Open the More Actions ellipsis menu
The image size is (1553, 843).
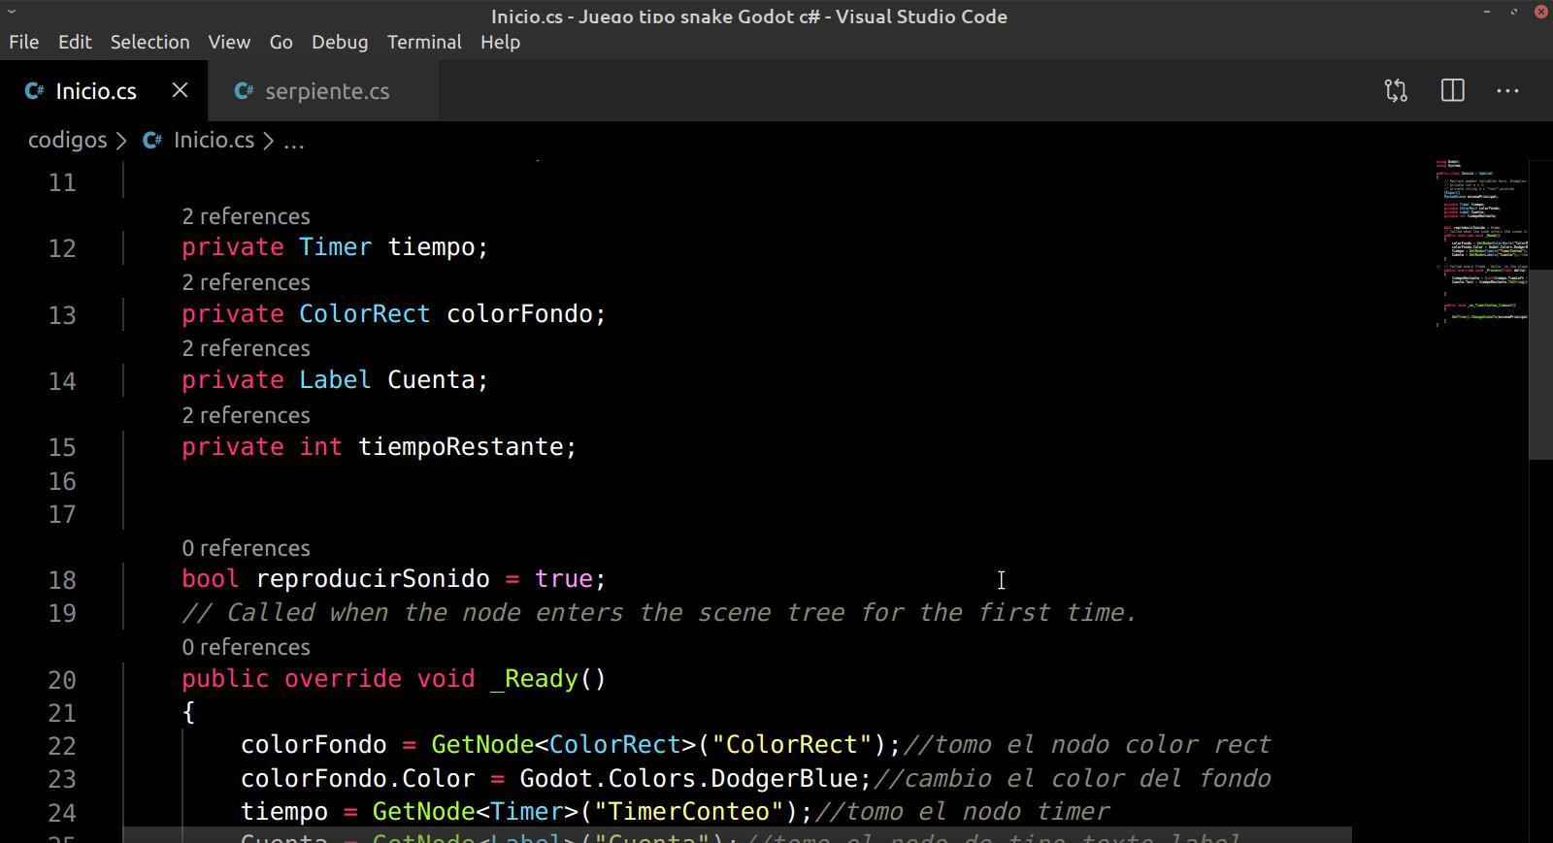pos(1507,91)
